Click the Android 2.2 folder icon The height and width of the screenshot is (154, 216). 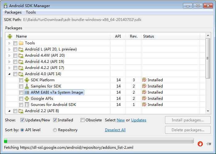21,111
